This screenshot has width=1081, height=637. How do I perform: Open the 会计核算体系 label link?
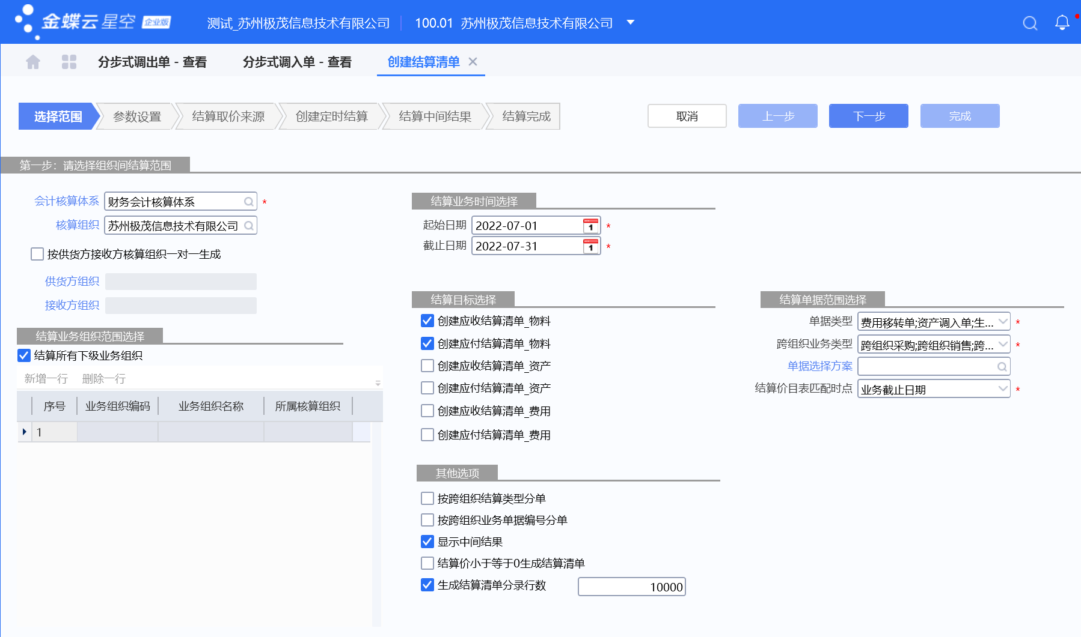point(67,201)
